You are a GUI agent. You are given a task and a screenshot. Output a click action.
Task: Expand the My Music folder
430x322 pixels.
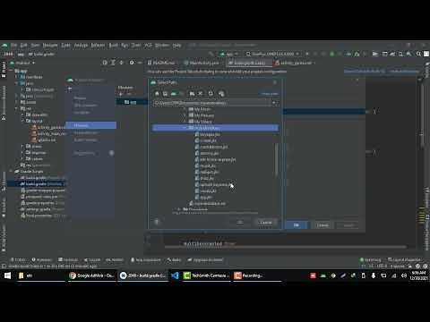(185, 109)
